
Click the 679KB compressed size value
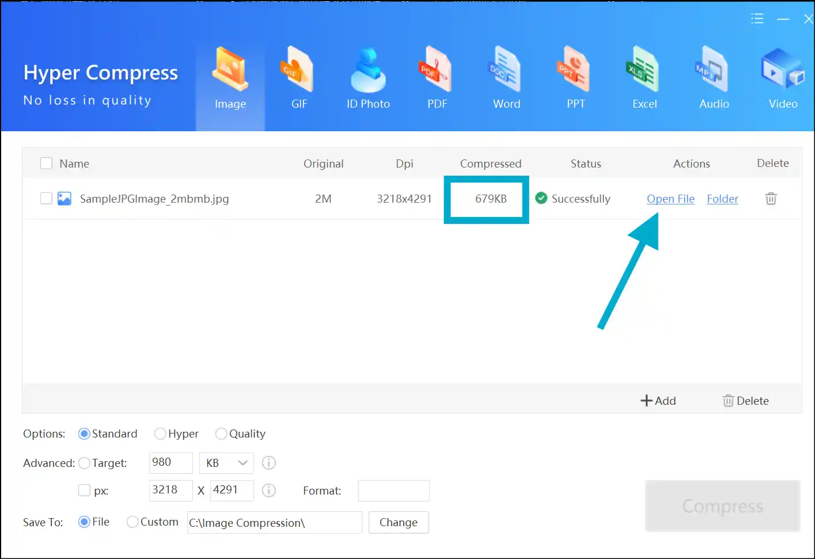(491, 199)
